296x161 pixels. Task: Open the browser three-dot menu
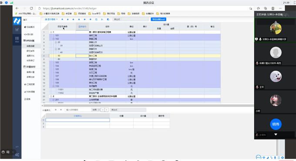pyautogui.click(x=280, y=8)
